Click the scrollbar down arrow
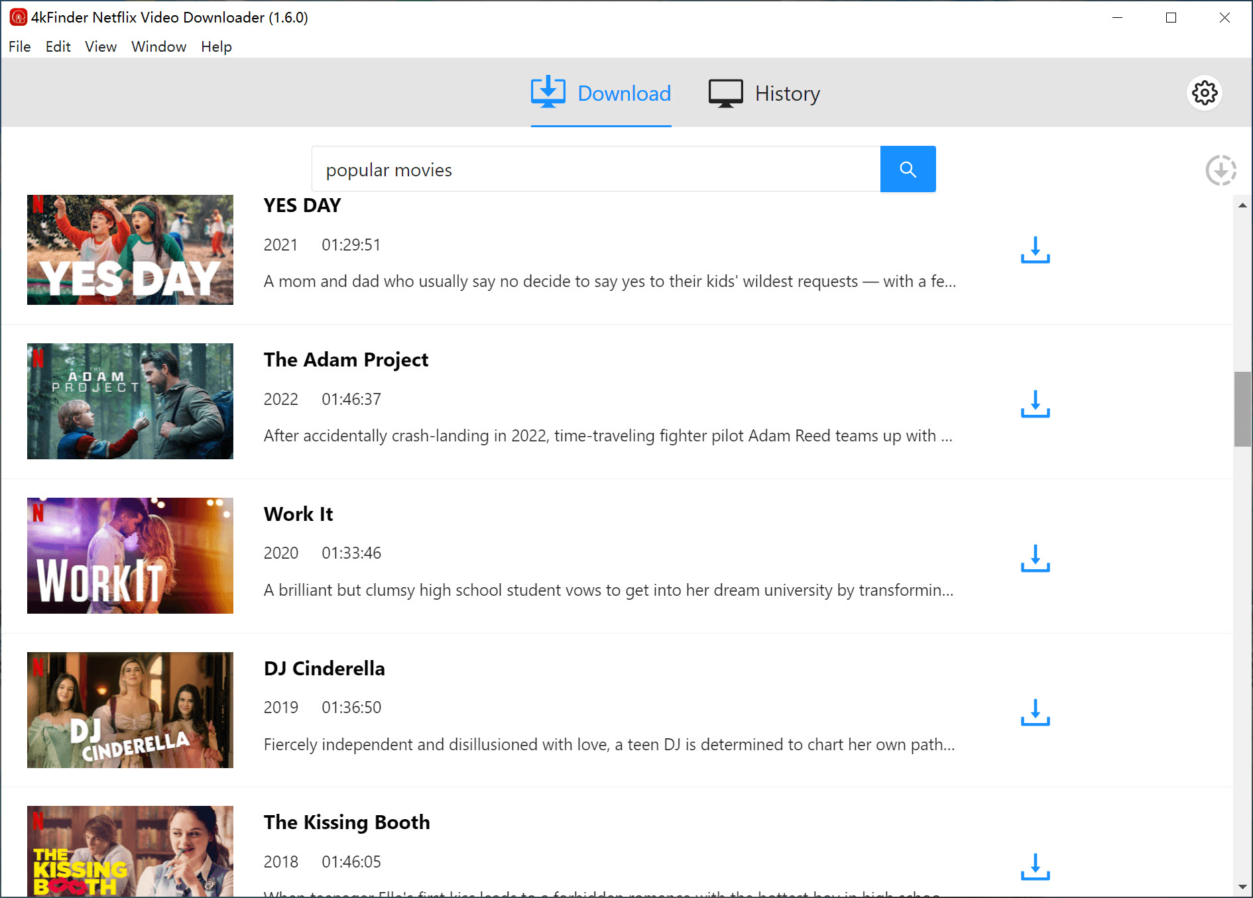This screenshot has height=898, width=1253. coord(1242,887)
